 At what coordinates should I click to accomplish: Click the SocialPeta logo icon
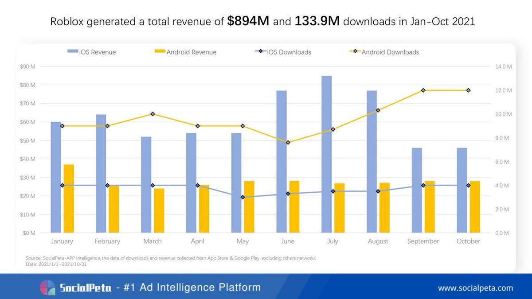[x=48, y=288]
